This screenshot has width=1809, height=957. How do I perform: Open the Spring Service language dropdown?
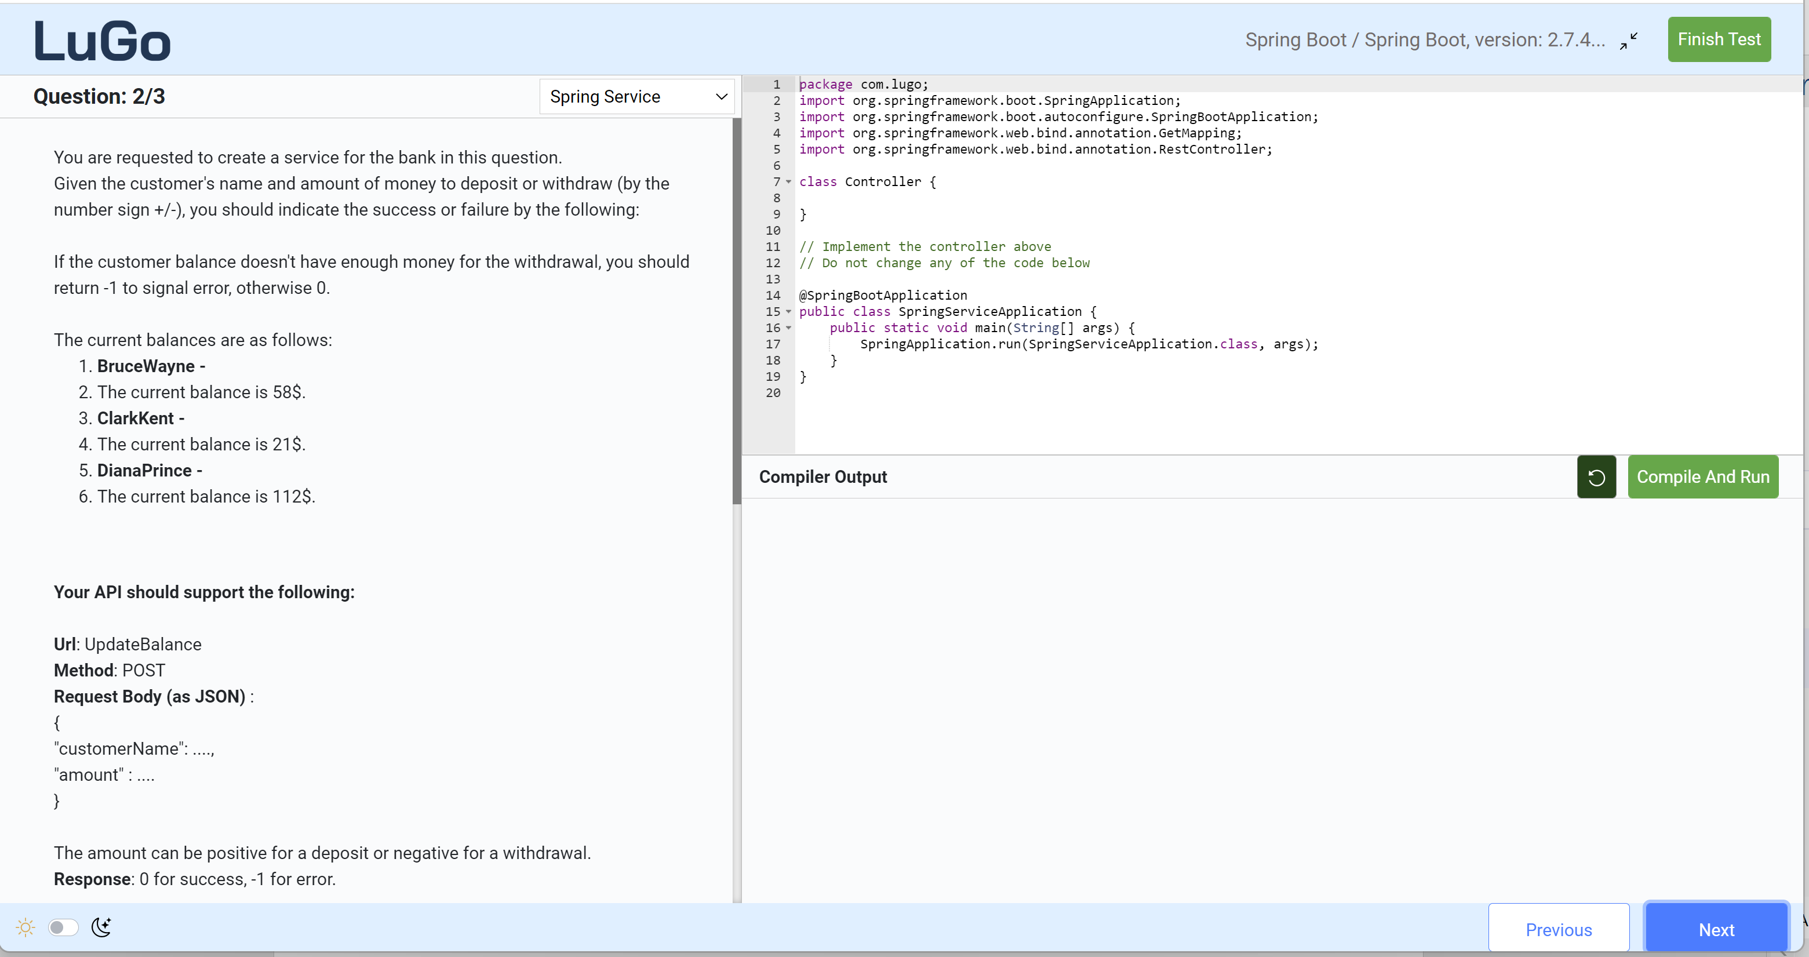(x=635, y=96)
